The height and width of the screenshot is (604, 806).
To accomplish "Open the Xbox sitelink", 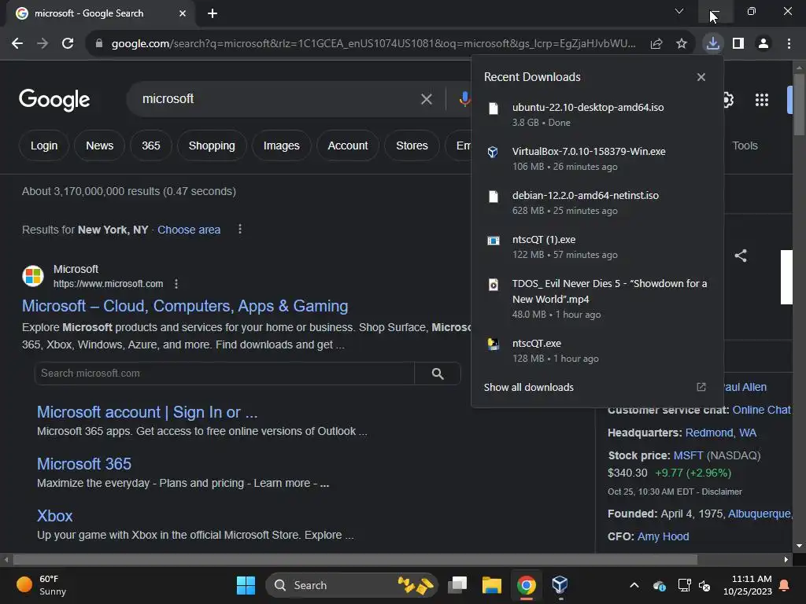I will click(54, 516).
